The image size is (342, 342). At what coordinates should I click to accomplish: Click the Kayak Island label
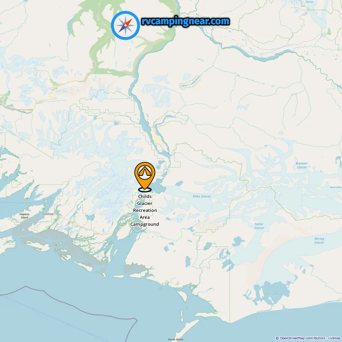[x=176, y=340]
